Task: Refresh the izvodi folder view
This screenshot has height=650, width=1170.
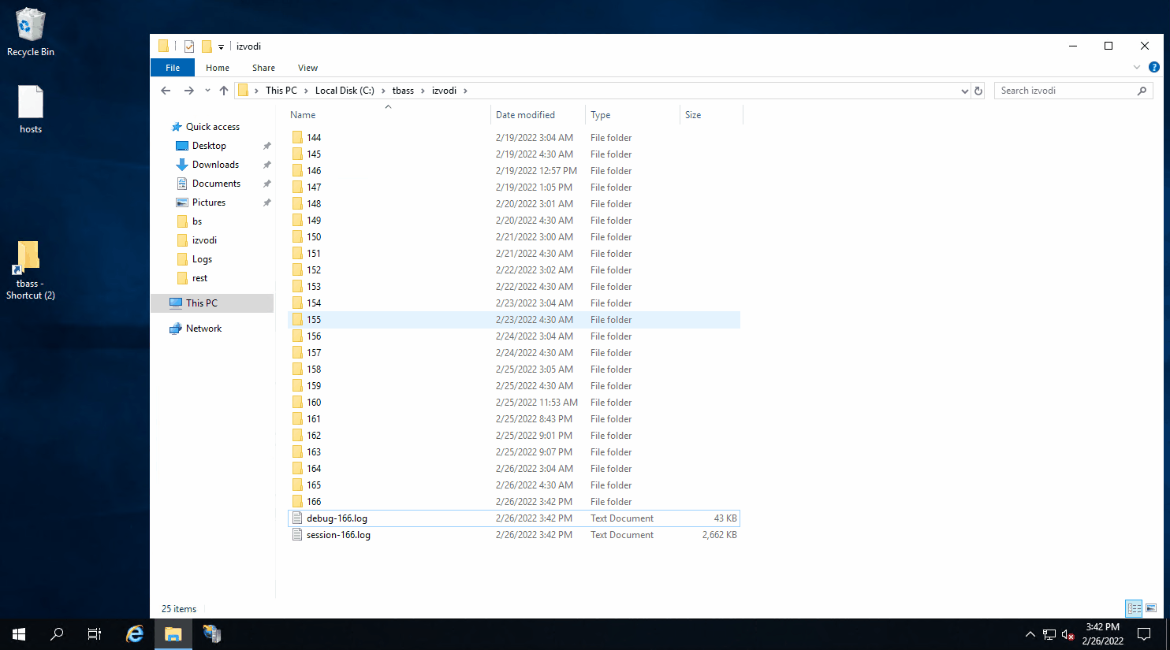Action: [x=978, y=91]
